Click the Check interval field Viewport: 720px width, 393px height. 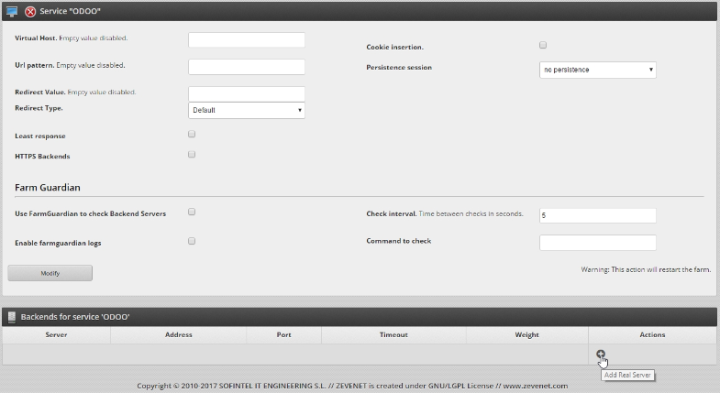point(597,215)
